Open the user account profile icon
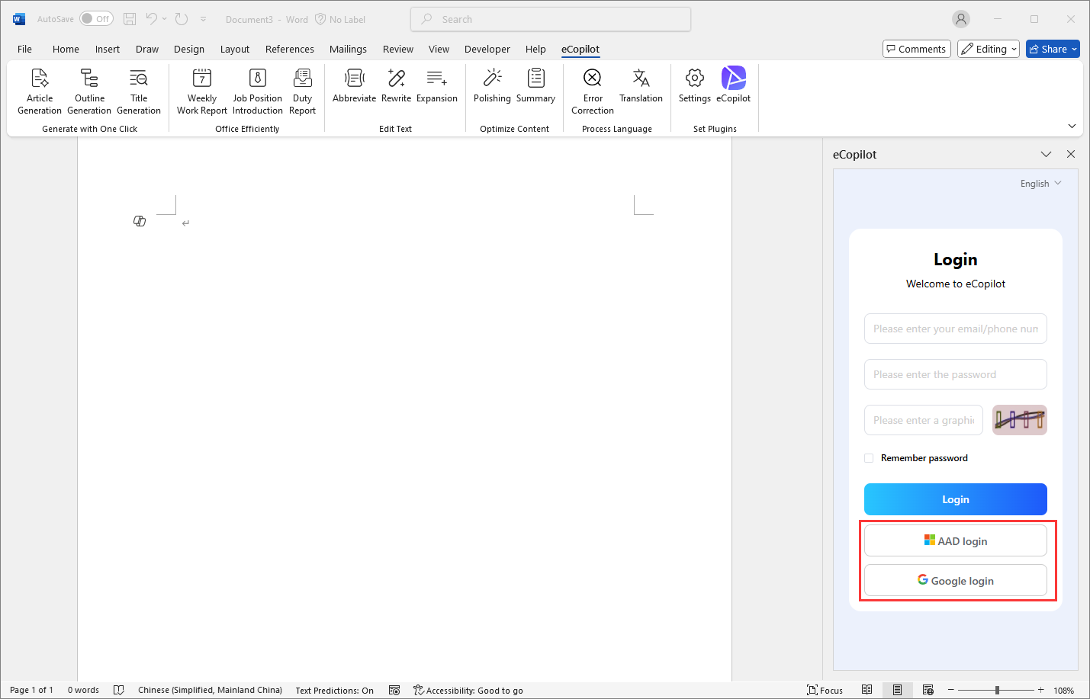1090x699 pixels. [x=961, y=19]
